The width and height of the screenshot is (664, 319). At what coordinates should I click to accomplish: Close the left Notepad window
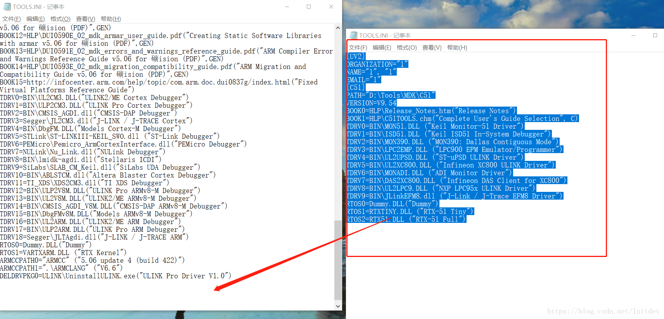click(x=331, y=7)
